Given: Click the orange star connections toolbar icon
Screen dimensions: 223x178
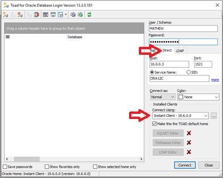Looking at the screenshot, I should click(36, 15).
